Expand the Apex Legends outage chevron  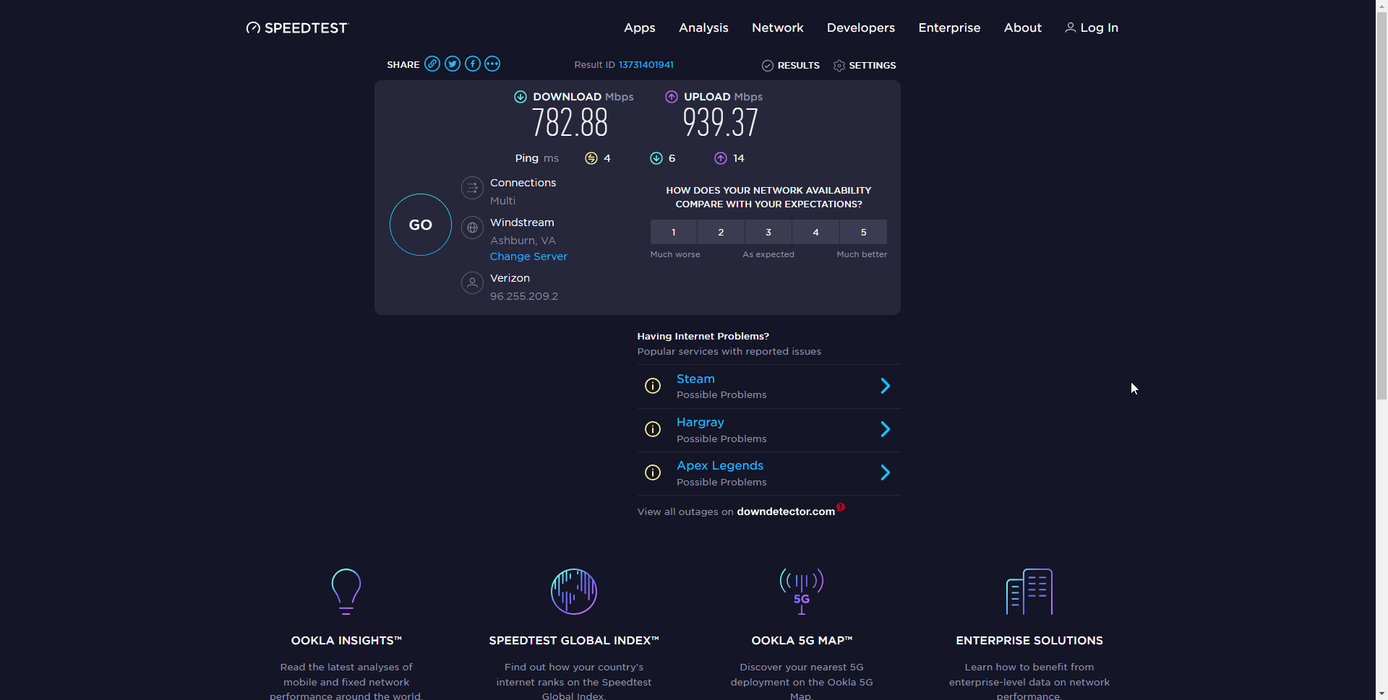[886, 472]
